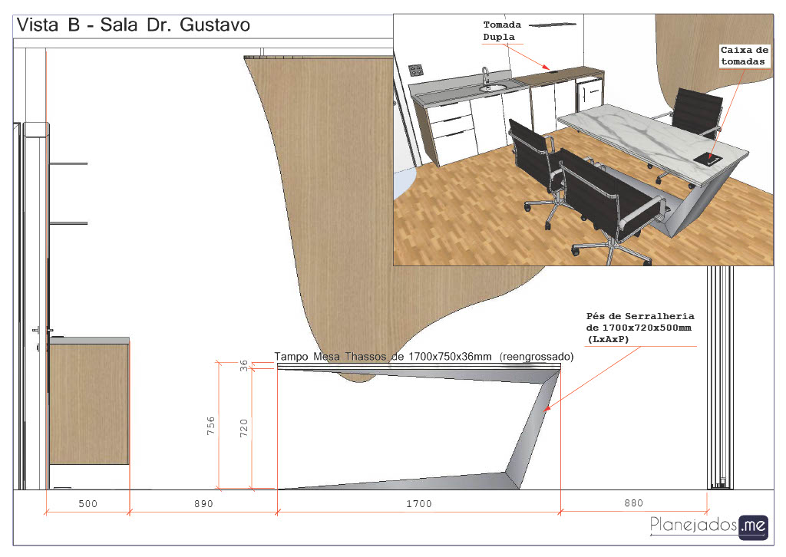The image size is (786, 557).
Task: Select the Pés de Serralheria annotation text
Action: pos(639,327)
